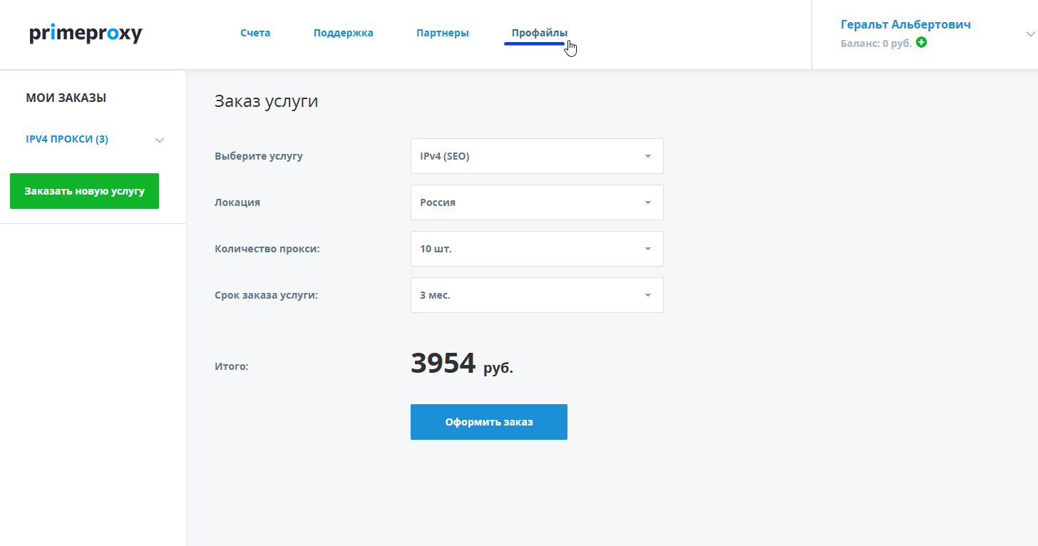Click the Оформить заказ button
The height and width of the screenshot is (546, 1038).
pyautogui.click(x=489, y=422)
